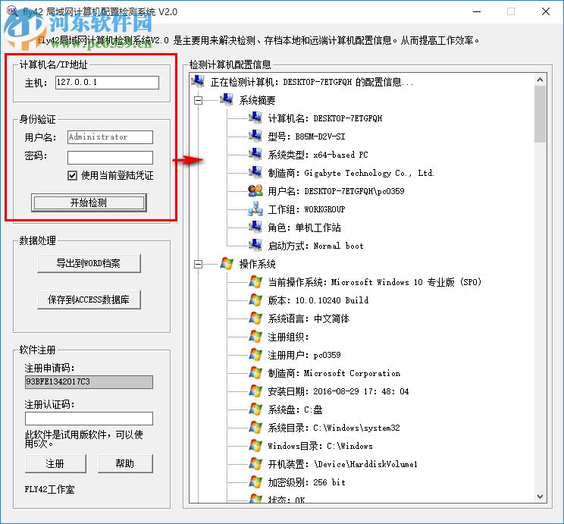Click the icon beside 角色 单机工作站
Screen dimensions: 564x524
pyautogui.click(x=255, y=227)
